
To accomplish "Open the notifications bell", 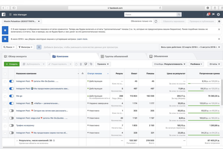I will point(208,14).
